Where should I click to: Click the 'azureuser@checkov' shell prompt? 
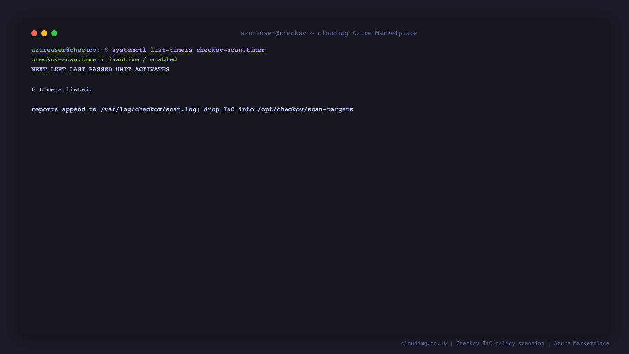[x=64, y=50]
